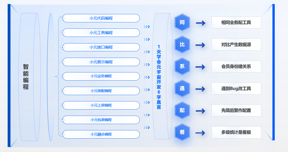This screenshot has height=152, width=288.
Task: Click the 同 hexagon icon
Action: (x=182, y=23)
